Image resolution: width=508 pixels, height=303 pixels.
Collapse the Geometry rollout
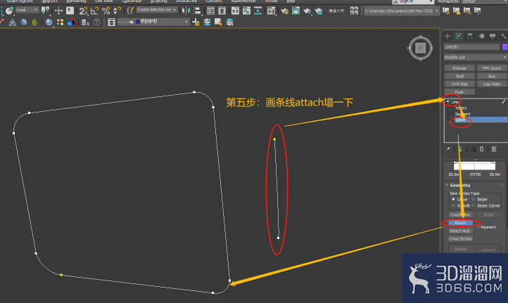447,185
